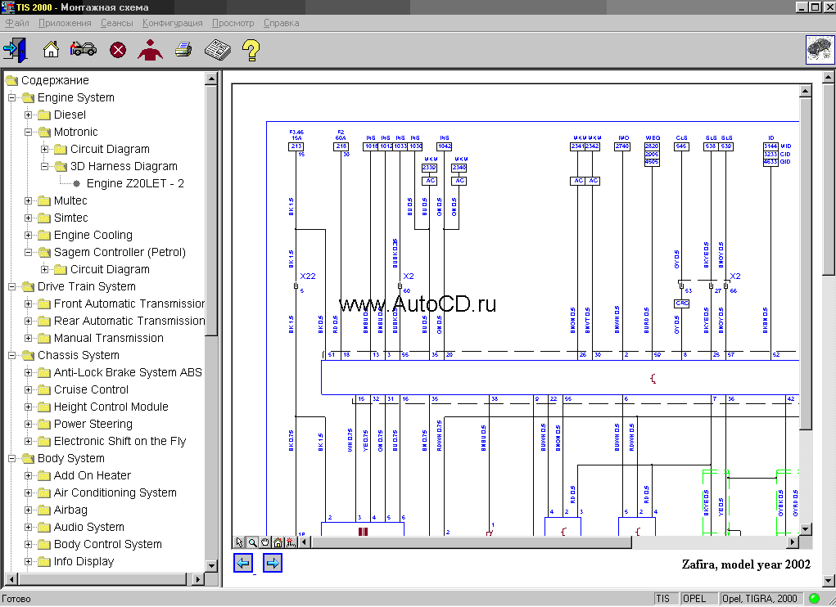The image size is (836, 607).
Task: Click the red X cancel icon
Action: [118, 50]
